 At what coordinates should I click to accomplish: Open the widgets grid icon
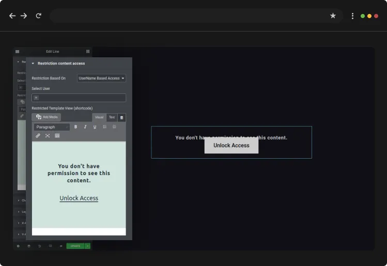pos(88,51)
